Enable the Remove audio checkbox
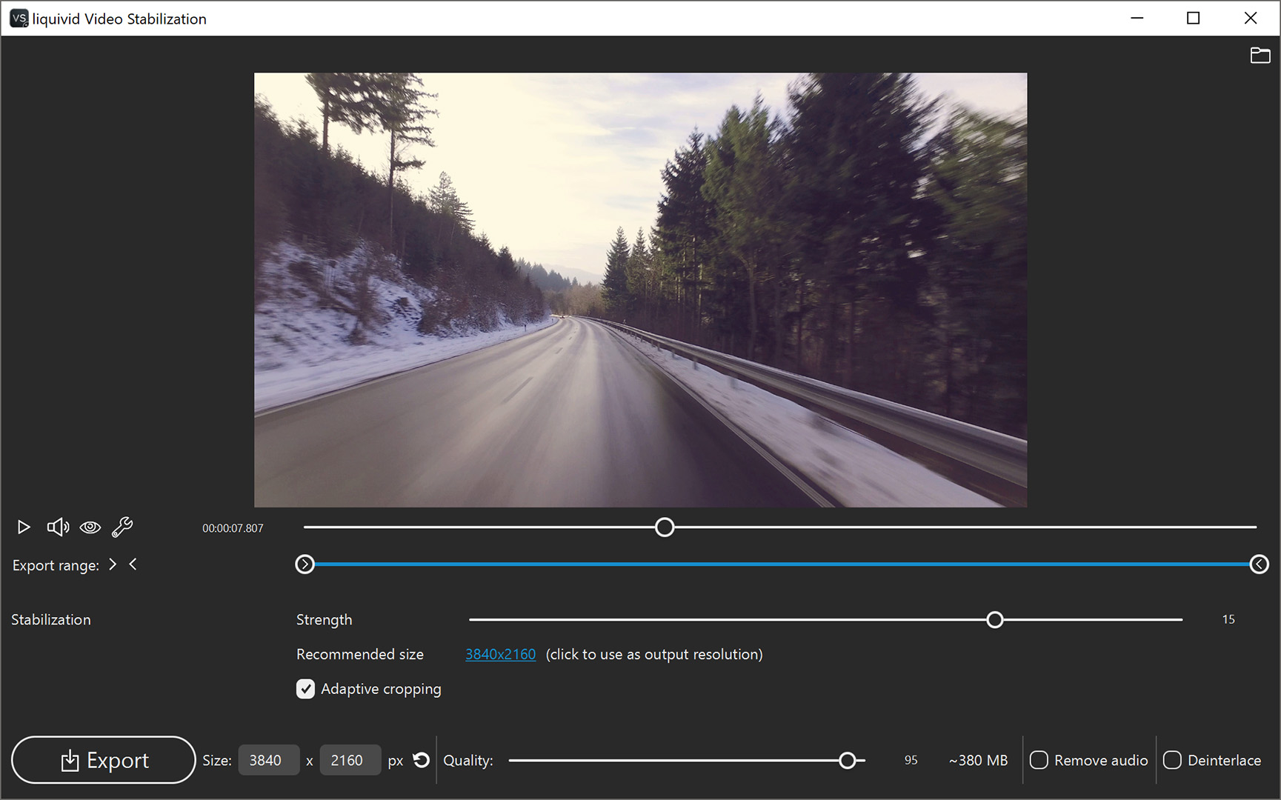This screenshot has height=800, width=1281. (x=1039, y=760)
